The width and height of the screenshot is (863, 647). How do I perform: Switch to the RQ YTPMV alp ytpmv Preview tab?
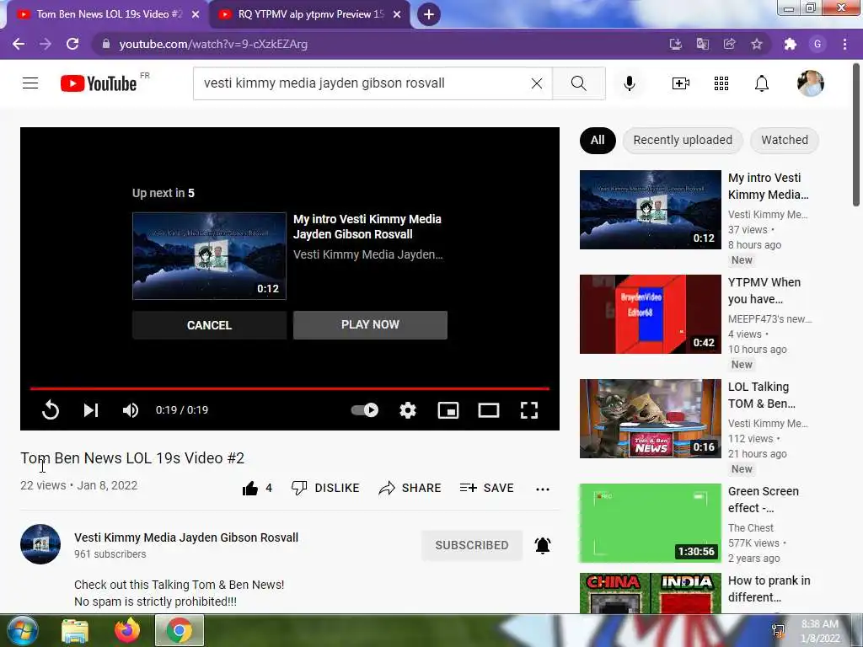coord(311,14)
